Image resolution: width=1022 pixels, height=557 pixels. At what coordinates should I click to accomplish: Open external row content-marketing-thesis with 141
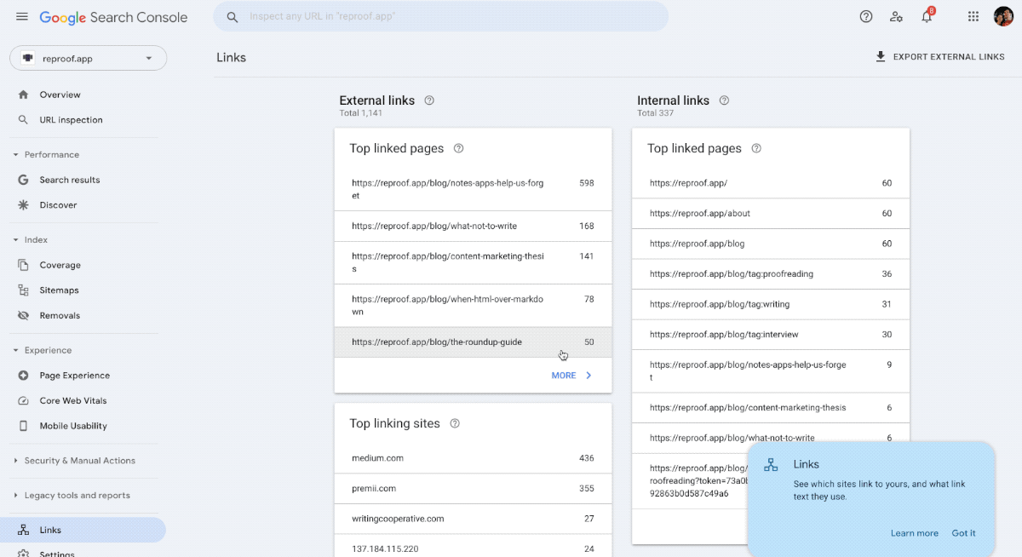[x=473, y=262]
